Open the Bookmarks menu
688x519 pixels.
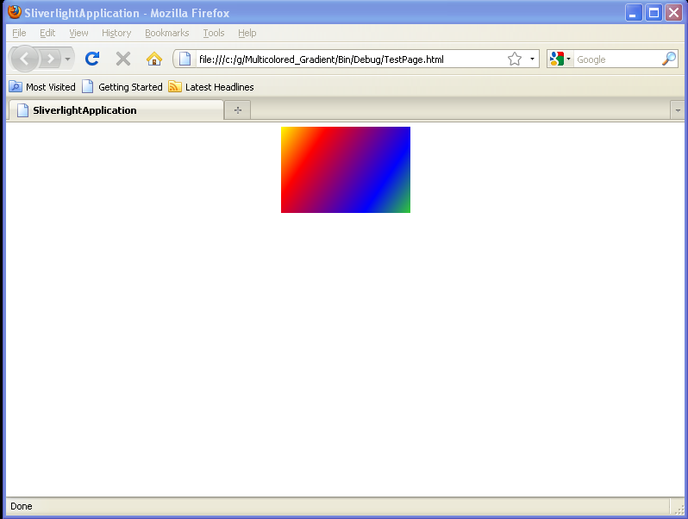(x=166, y=33)
